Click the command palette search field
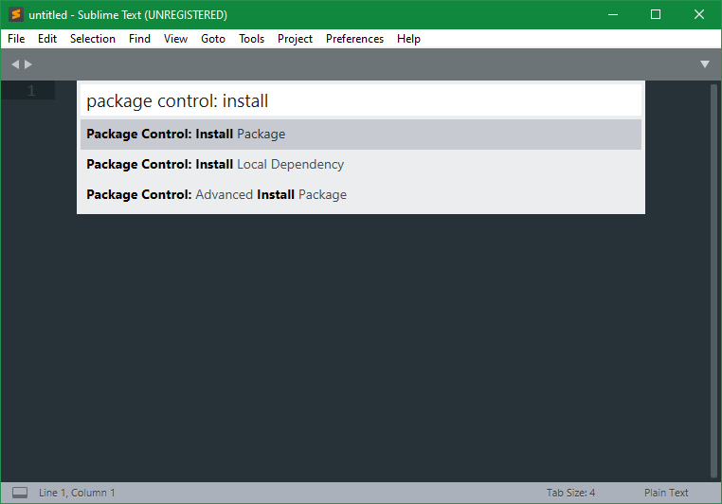722x504 pixels. [361, 100]
